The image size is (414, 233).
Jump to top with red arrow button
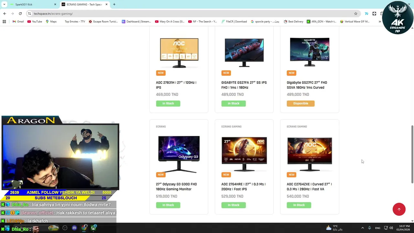(x=399, y=209)
